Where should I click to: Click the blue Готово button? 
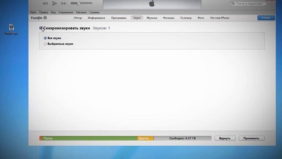(x=266, y=18)
